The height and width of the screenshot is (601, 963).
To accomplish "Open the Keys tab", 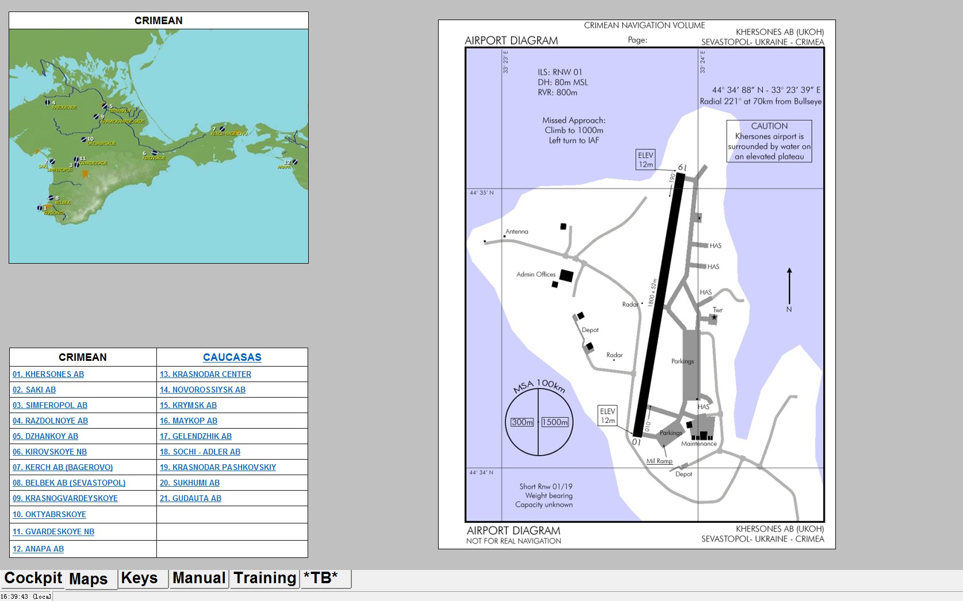I will tap(143, 579).
